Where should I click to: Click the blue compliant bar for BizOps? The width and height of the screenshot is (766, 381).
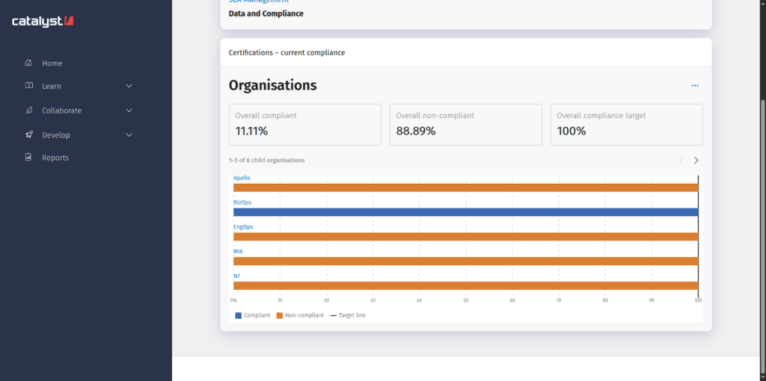point(465,212)
